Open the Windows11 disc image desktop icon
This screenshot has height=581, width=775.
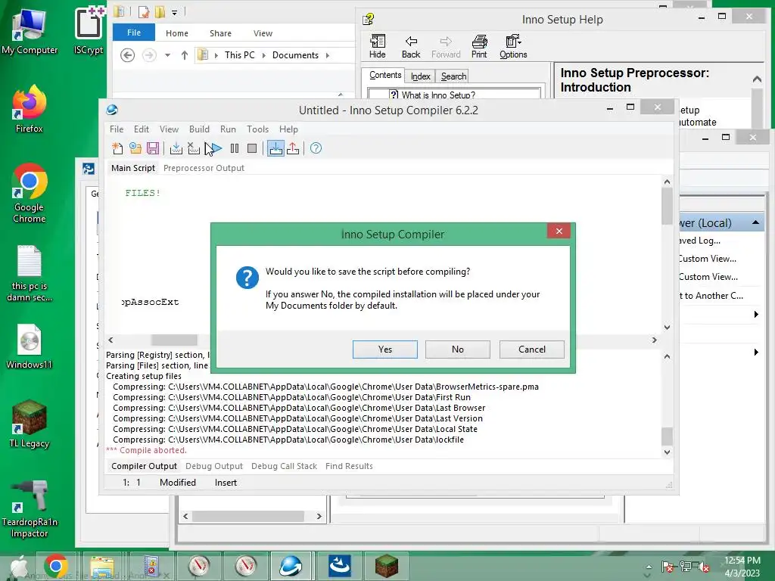(x=30, y=346)
